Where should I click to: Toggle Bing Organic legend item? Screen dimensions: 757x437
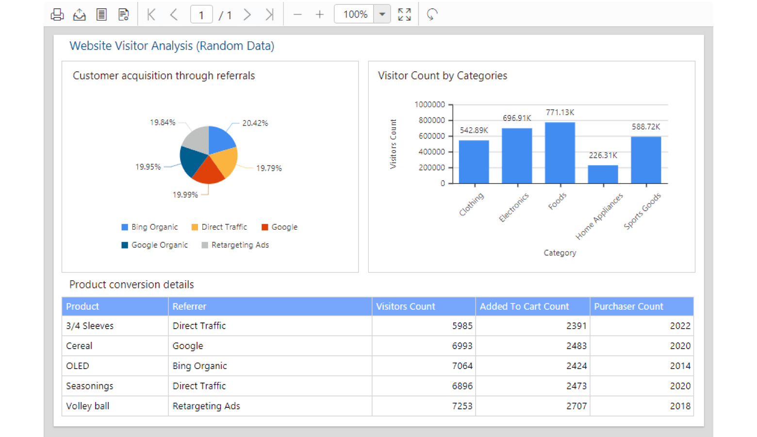click(x=154, y=227)
